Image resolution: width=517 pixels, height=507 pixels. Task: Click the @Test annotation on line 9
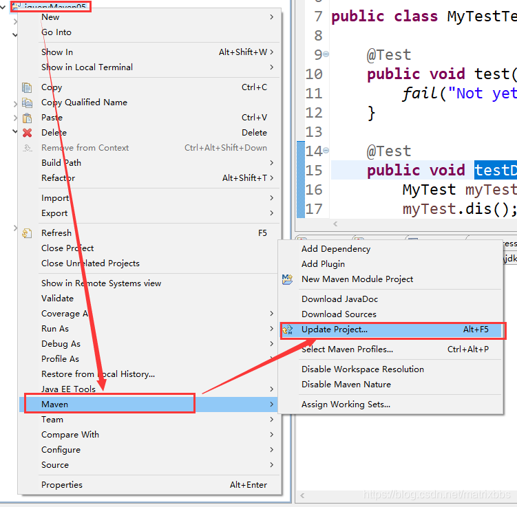coord(389,54)
